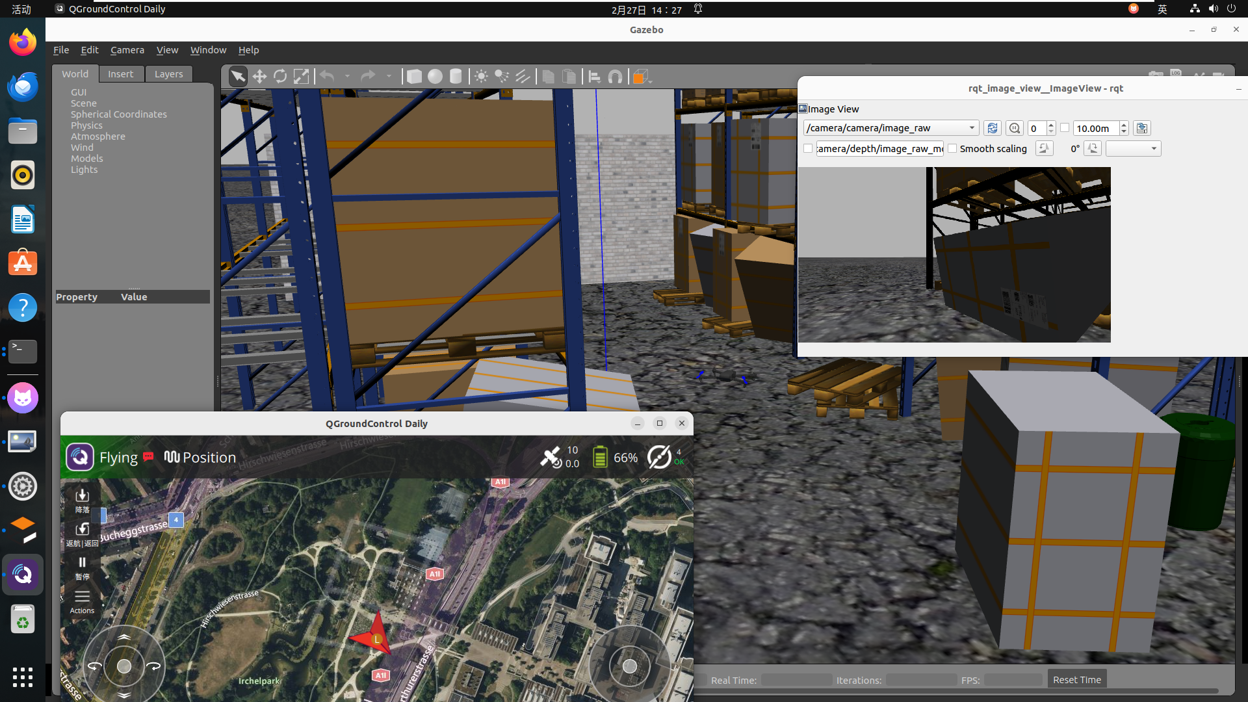Click the land (降落) icon in QGroundControl
This screenshot has height=702, width=1248.
[82, 500]
